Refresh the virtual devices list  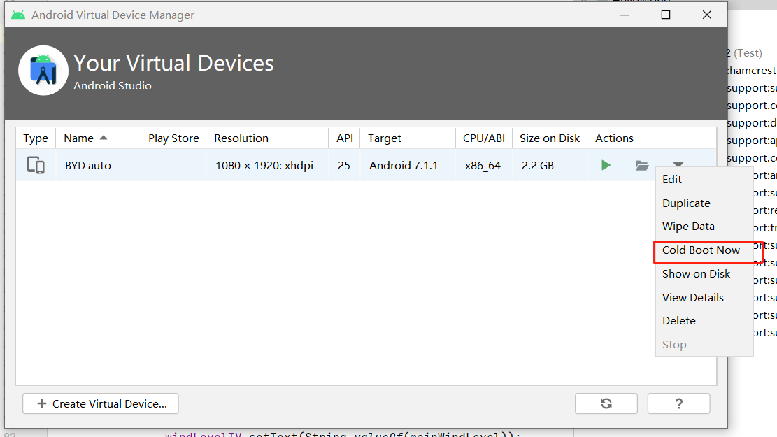606,403
